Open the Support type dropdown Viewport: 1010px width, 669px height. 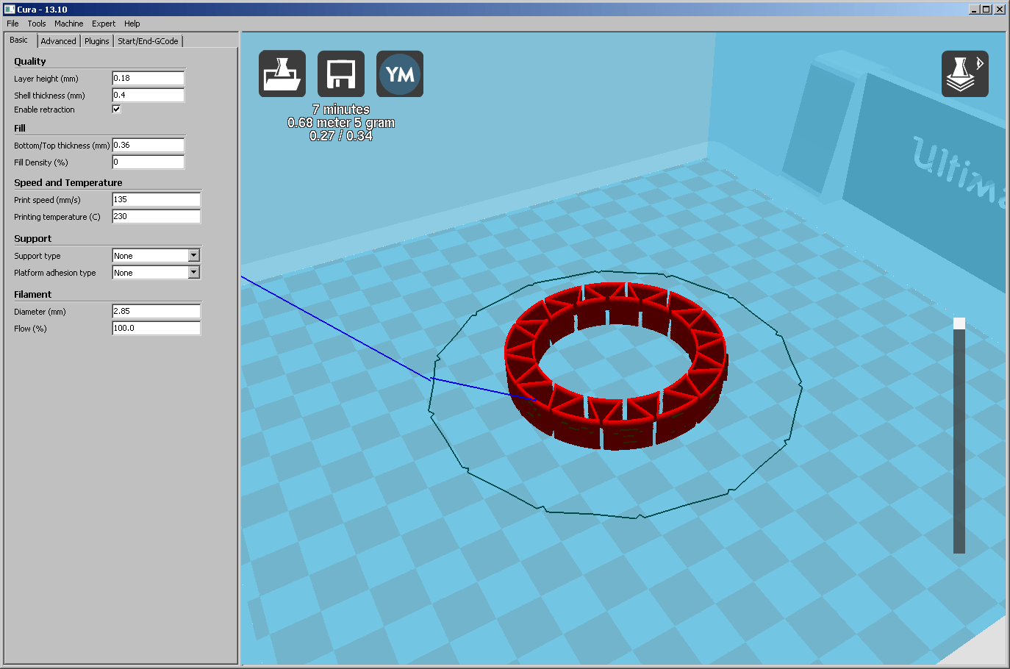point(156,255)
